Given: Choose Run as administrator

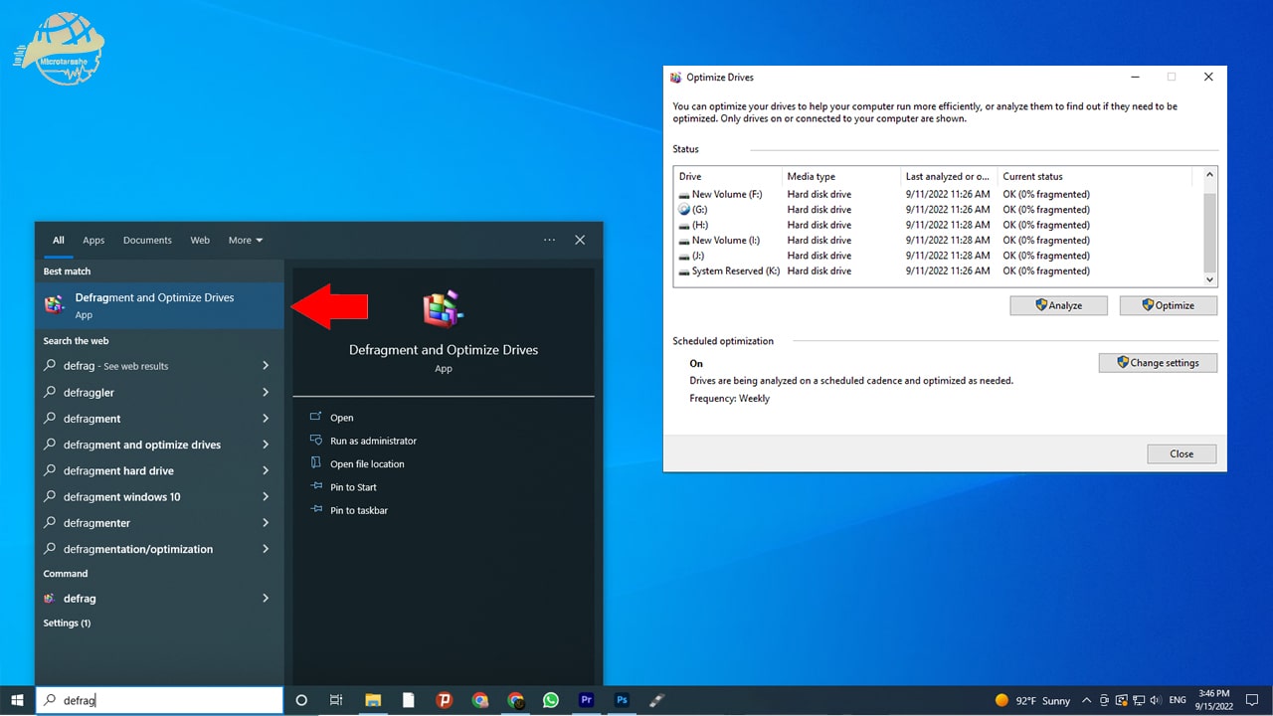Looking at the screenshot, I should [x=373, y=441].
